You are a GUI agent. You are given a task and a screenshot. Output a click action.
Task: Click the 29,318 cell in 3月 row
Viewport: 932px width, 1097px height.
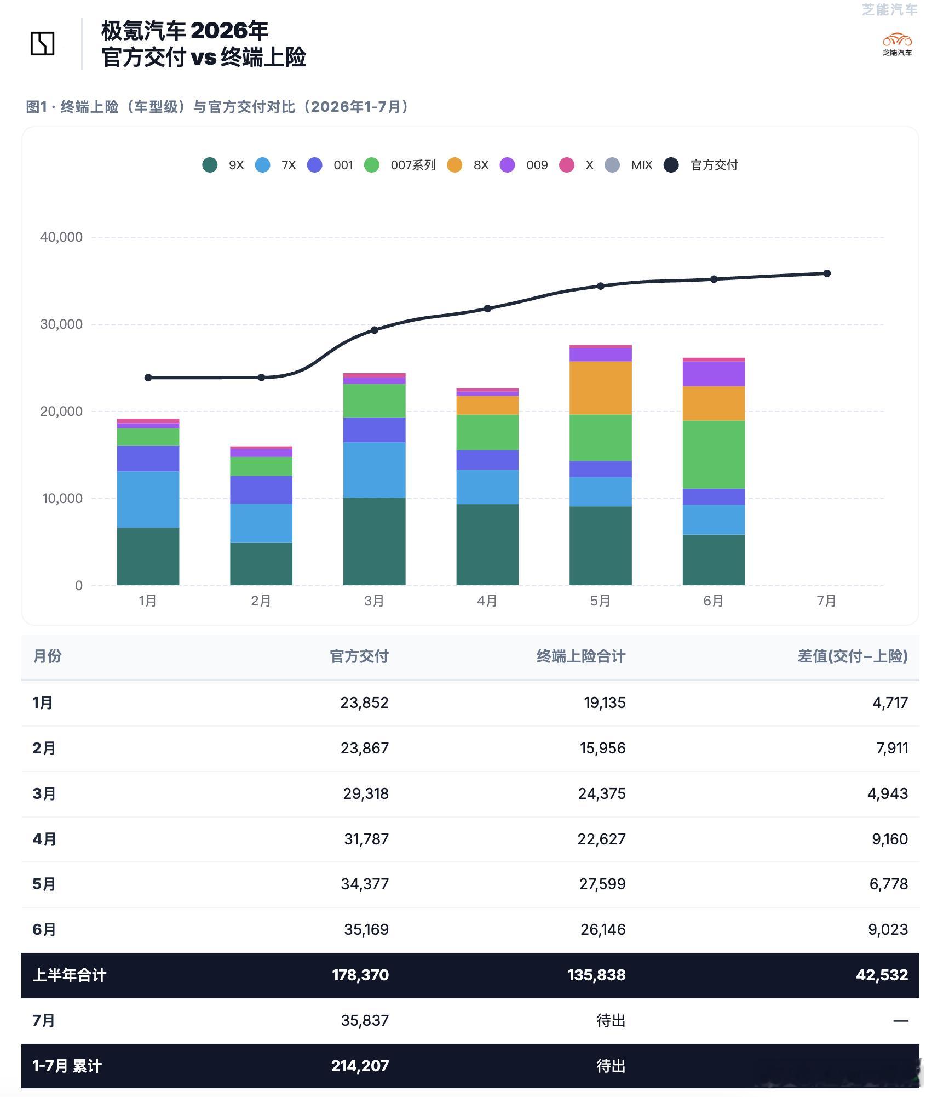pyautogui.click(x=366, y=793)
